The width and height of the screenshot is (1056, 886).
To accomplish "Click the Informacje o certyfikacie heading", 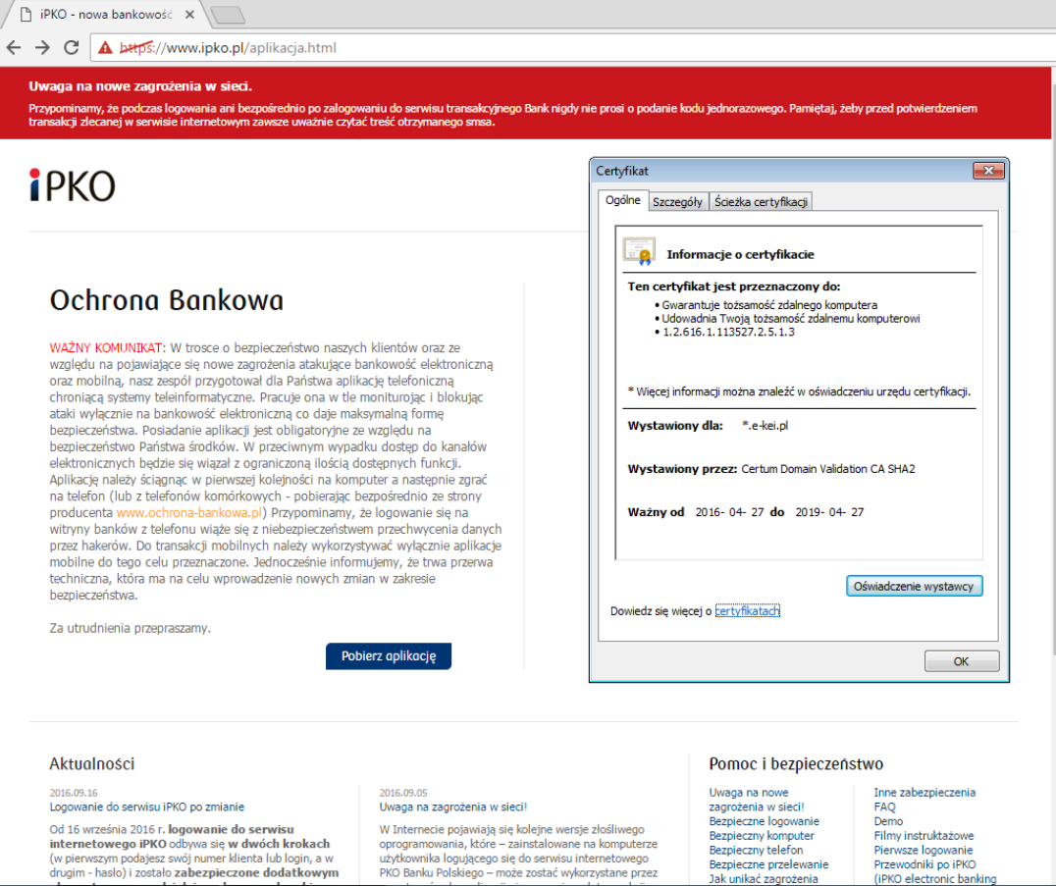I will click(740, 254).
